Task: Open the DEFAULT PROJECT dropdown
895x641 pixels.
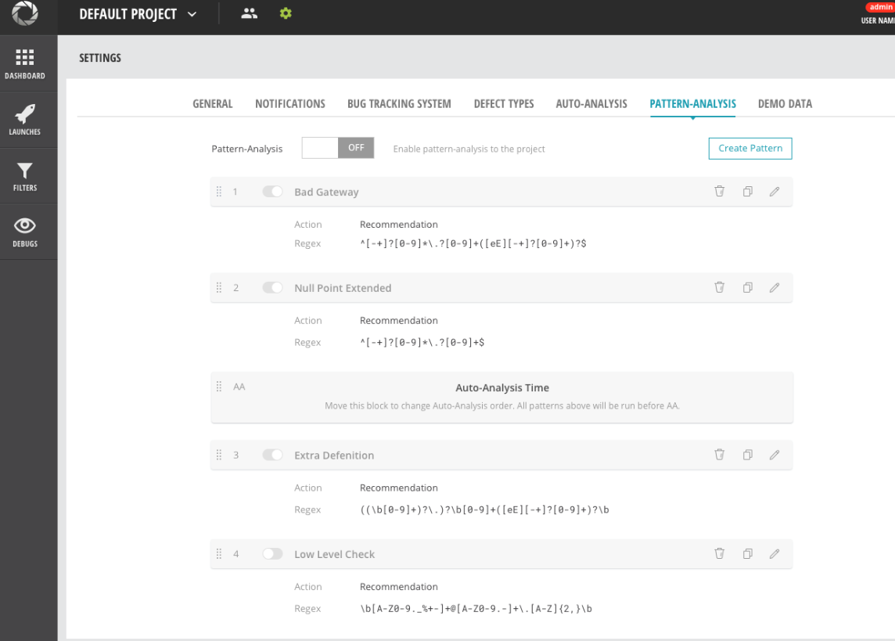Action: 135,13
